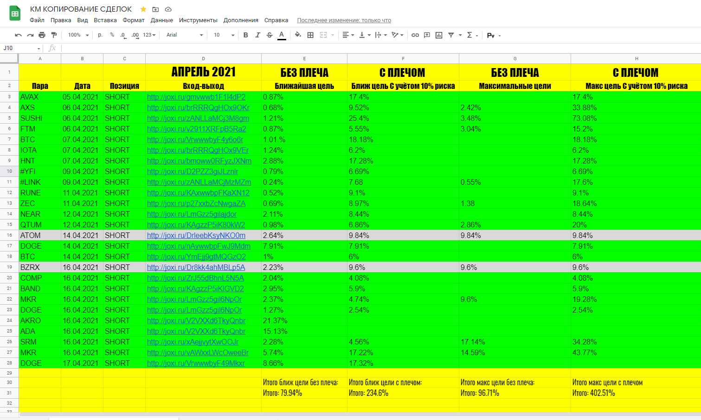Open ATOM link joxi.ru/DrleebKsyNKO0m
Viewport: 701px width, 420px height.
[x=196, y=236]
